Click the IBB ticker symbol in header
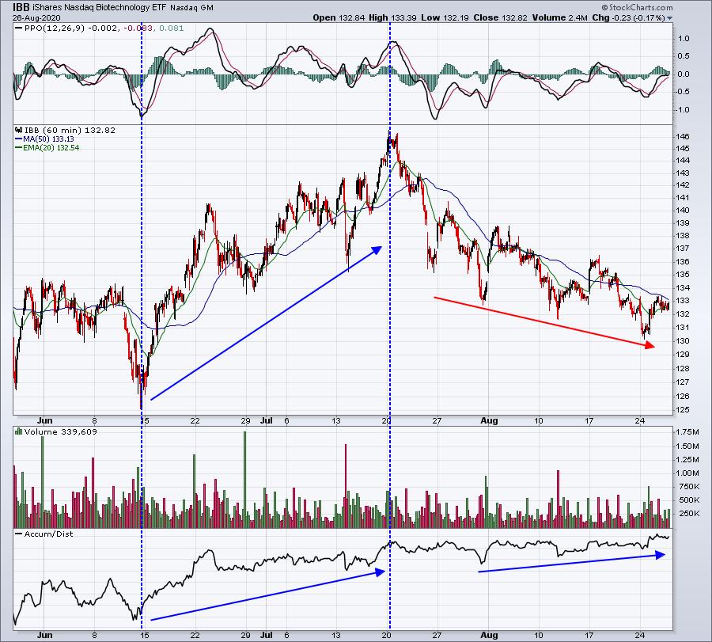Viewport: 712px width, 642px height. click(21, 6)
